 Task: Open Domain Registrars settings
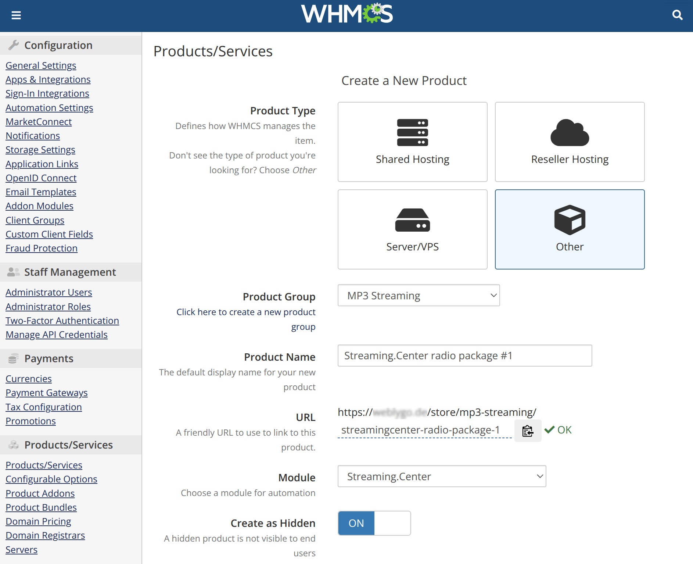pos(45,535)
